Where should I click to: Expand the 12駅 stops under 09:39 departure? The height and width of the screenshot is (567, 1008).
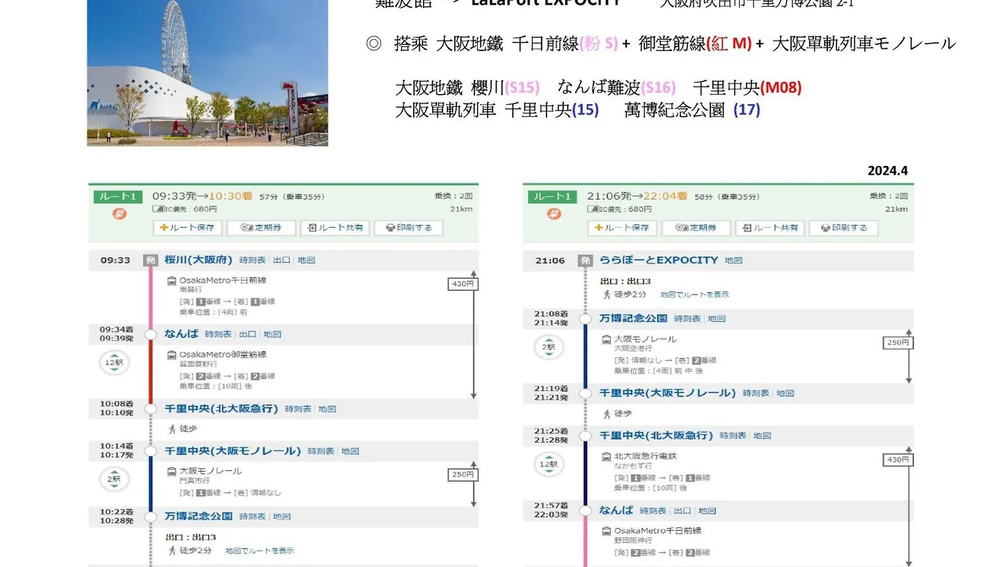114,363
